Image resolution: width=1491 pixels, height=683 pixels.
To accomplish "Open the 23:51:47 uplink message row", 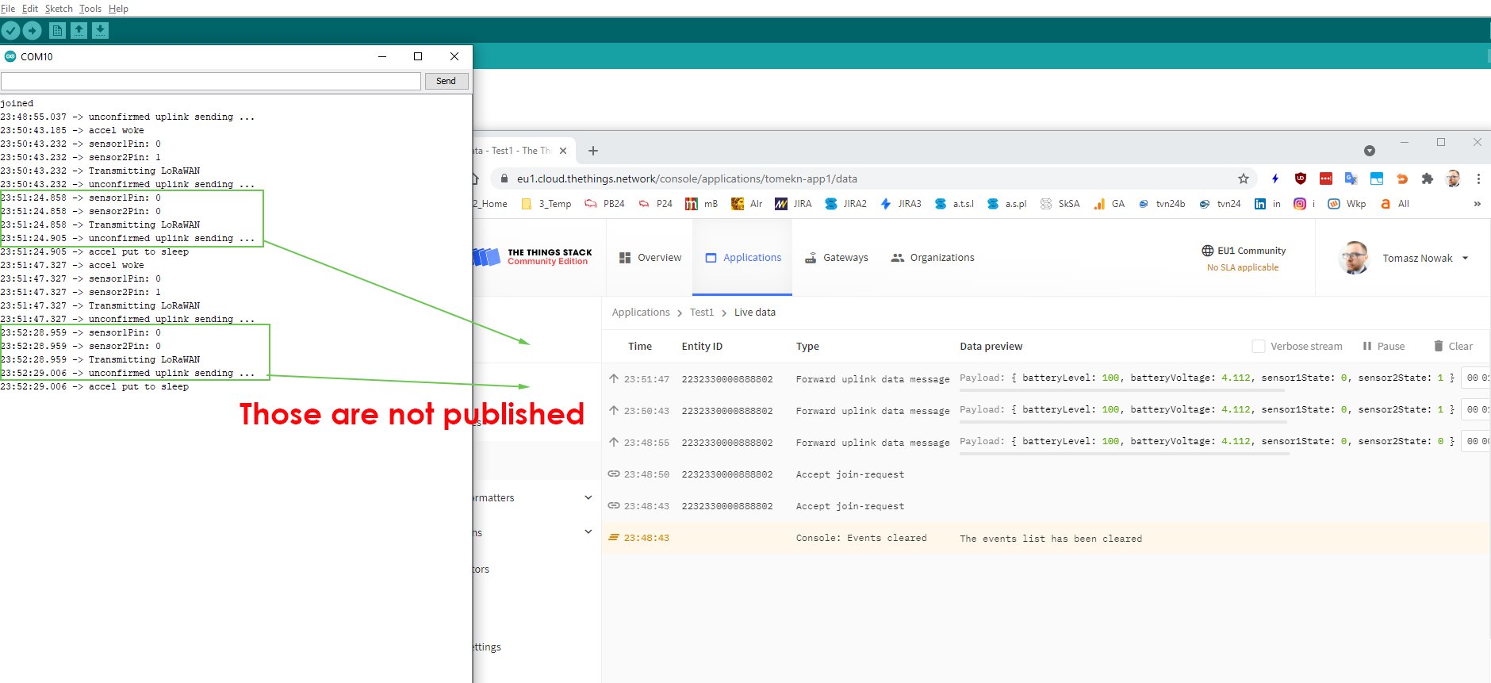I will 793,379.
